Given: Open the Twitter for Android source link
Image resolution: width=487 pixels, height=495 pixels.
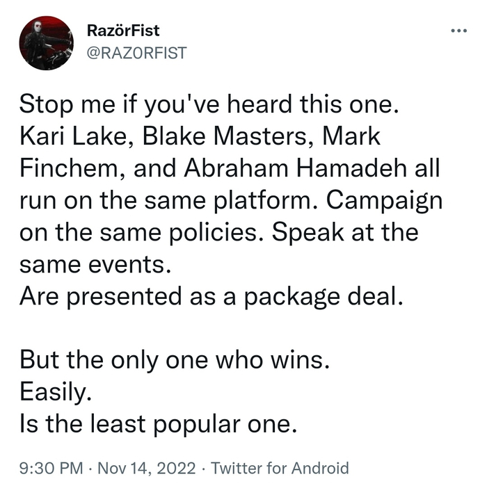Looking at the screenshot, I should click(x=280, y=469).
